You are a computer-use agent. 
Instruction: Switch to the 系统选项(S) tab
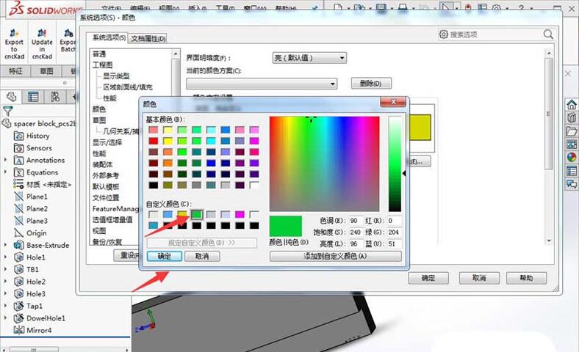click(x=108, y=37)
